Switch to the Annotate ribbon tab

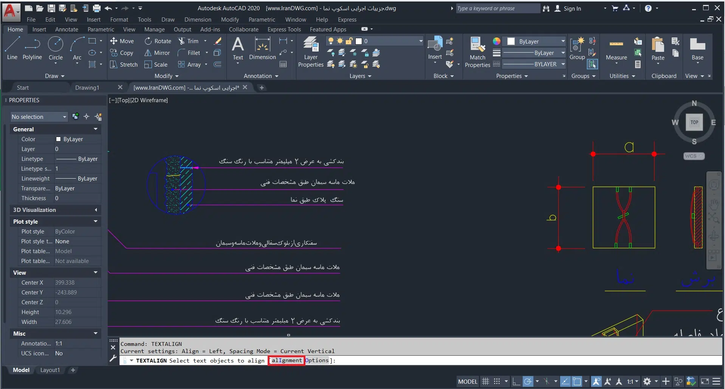tap(67, 30)
